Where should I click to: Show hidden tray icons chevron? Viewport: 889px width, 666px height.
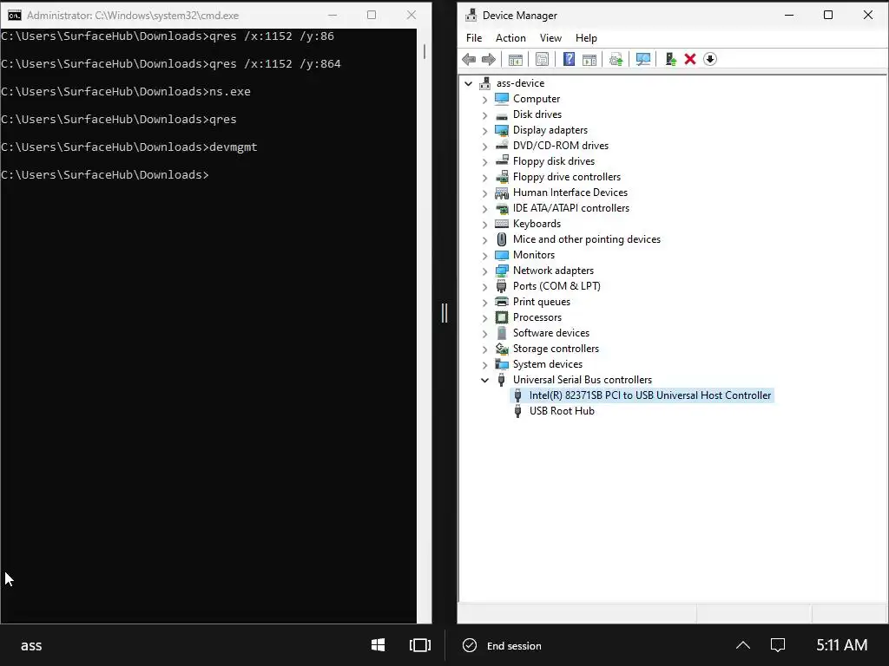click(743, 645)
